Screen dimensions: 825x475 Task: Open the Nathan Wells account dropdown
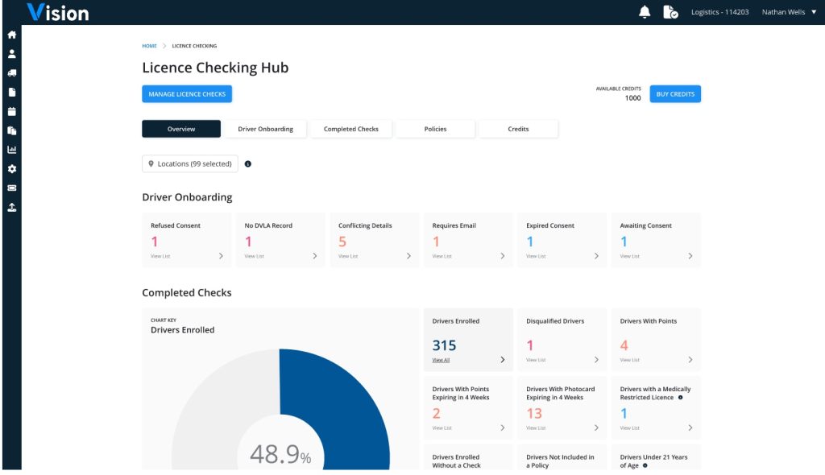(789, 11)
